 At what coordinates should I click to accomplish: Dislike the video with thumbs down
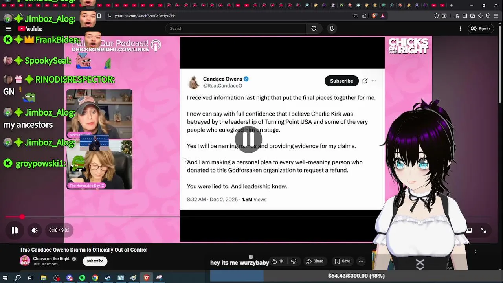click(294, 261)
